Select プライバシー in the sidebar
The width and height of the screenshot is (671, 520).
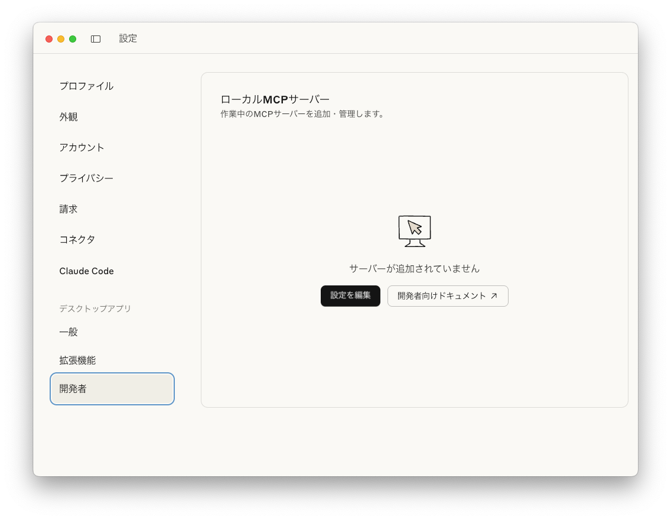[x=112, y=178]
